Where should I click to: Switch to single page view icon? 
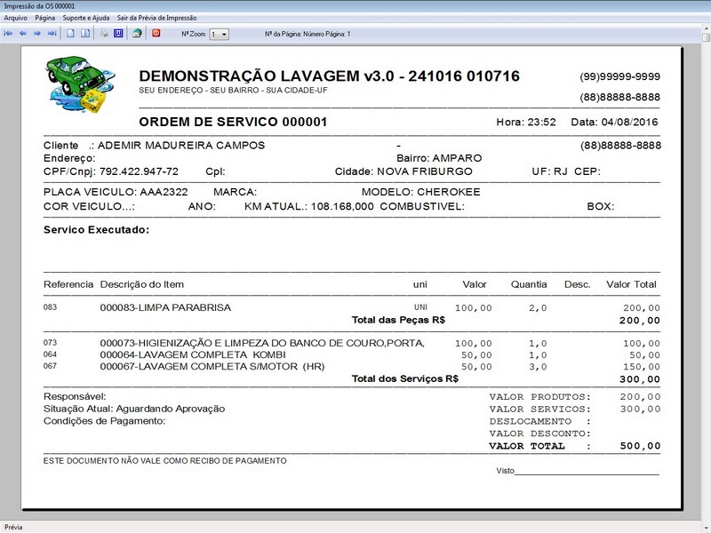click(70, 33)
